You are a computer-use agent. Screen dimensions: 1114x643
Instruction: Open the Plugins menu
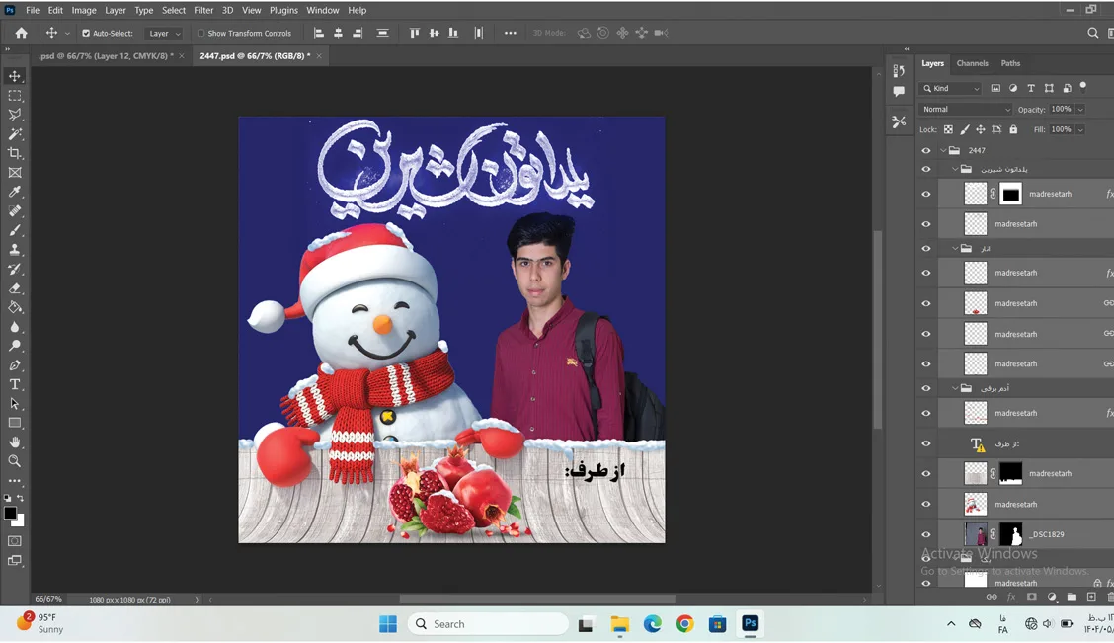(x=283, y=10)
